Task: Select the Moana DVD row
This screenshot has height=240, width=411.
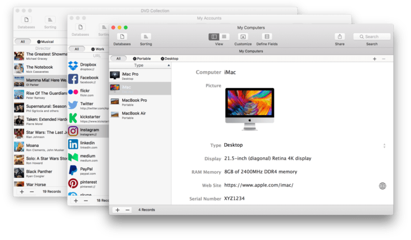Action: (40, 147)
